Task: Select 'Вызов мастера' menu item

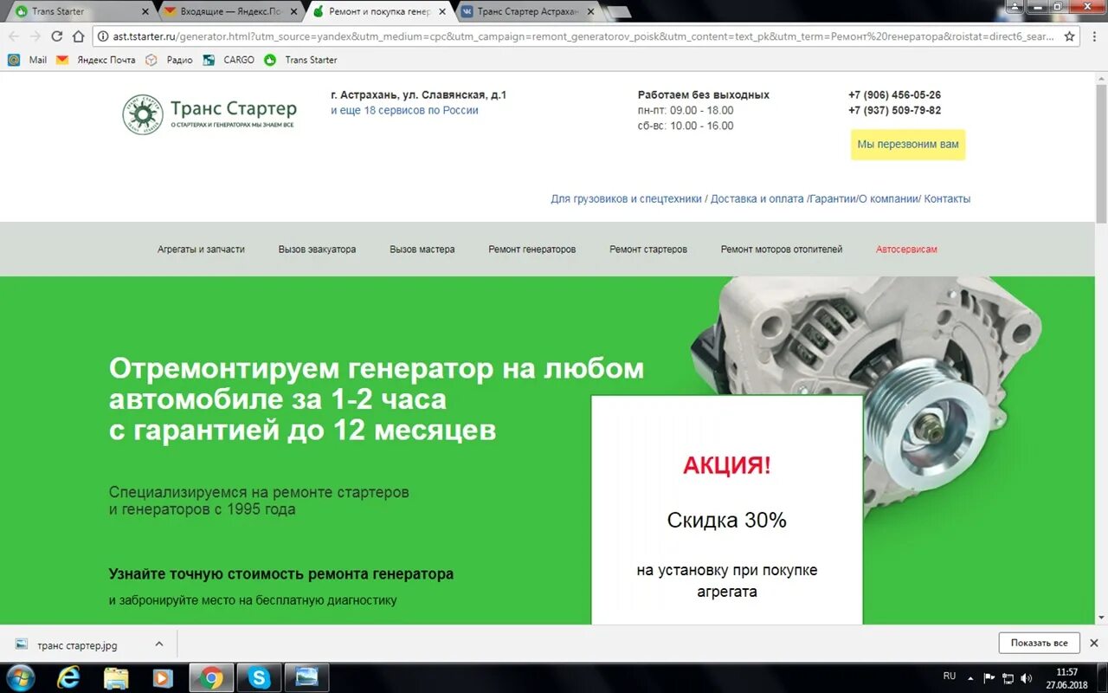Action: coord(422,249)
